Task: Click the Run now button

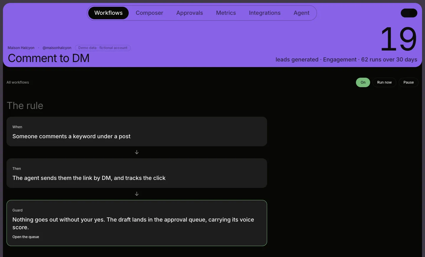Action: 384,82
